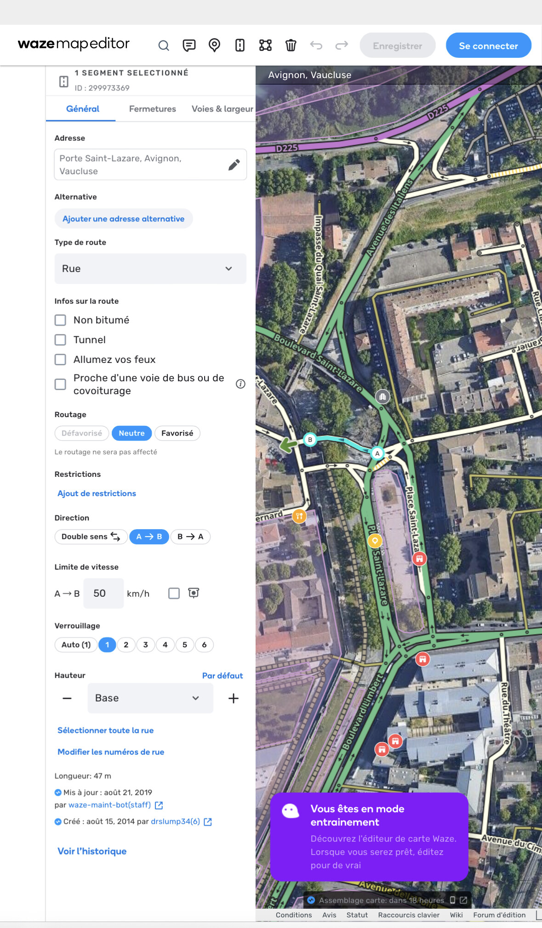Click the search magnifier icon in toolbar
The image size is (542, 928).
(x=164, y=45)
